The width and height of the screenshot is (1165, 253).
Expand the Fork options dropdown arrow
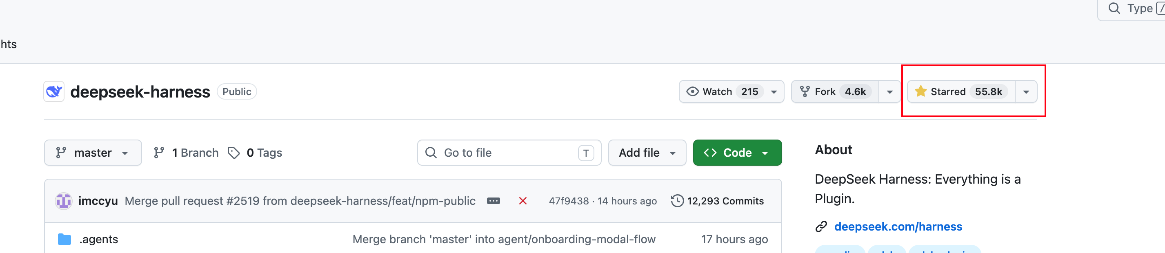coord(889,92)
